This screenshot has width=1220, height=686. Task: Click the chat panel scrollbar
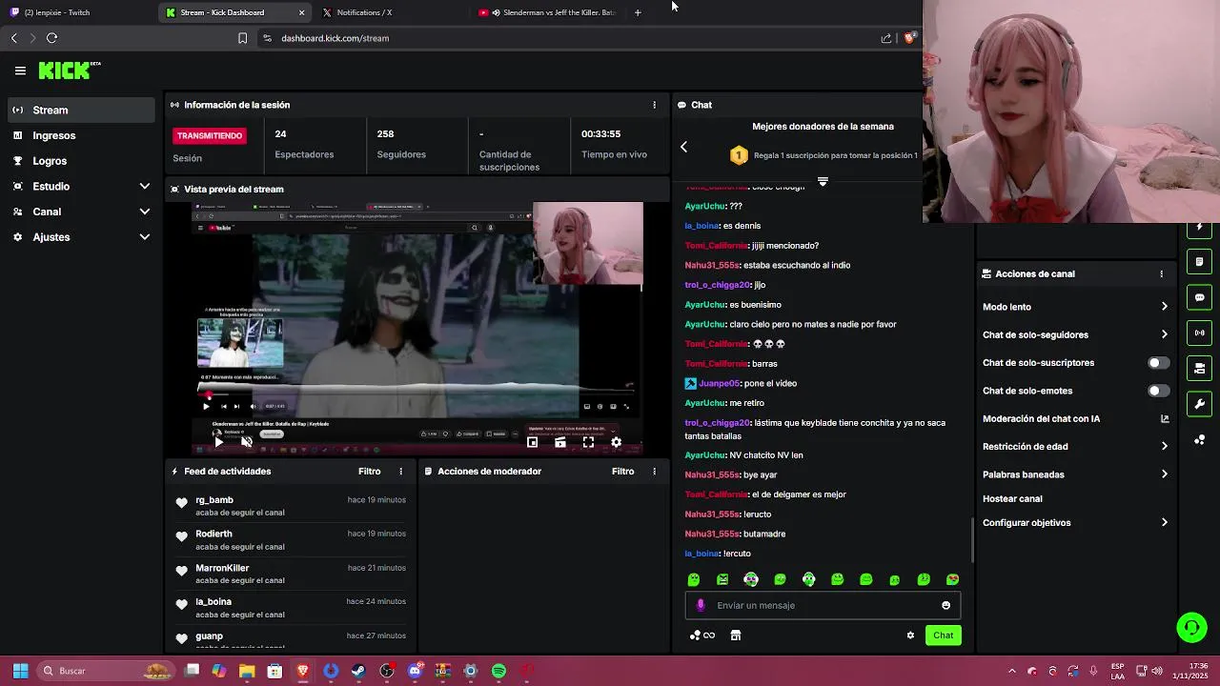(972, 540)
